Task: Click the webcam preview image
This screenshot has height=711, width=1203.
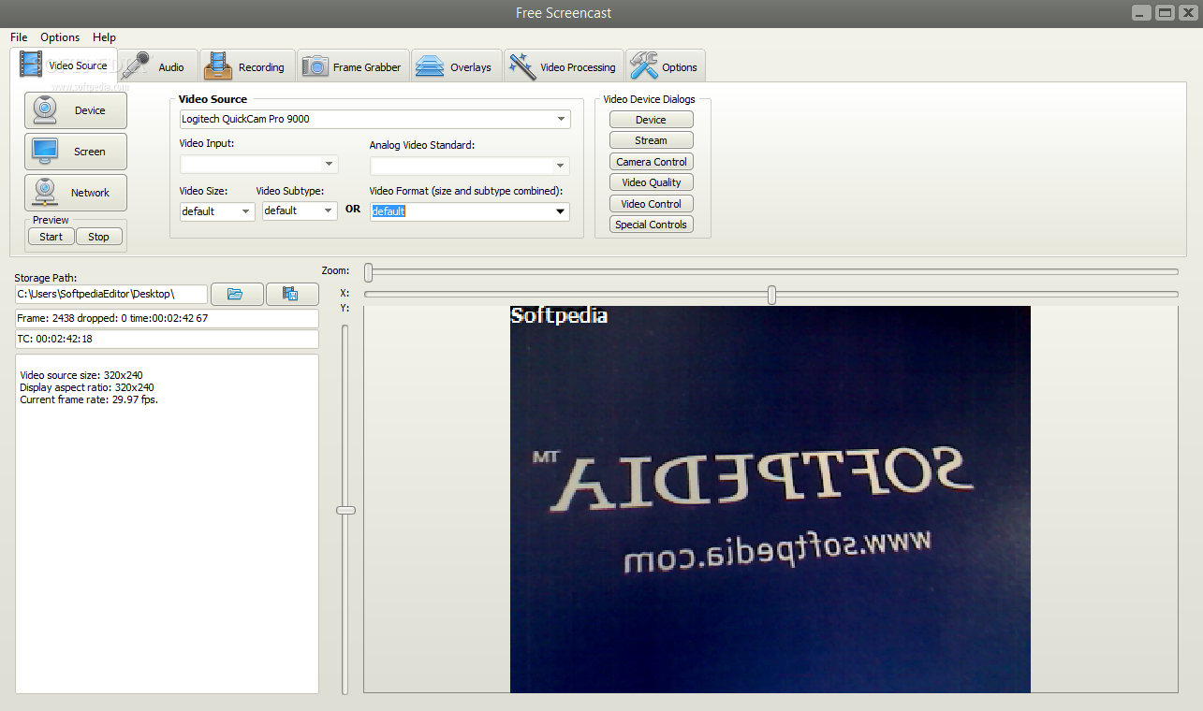Action: coord(770,500)
